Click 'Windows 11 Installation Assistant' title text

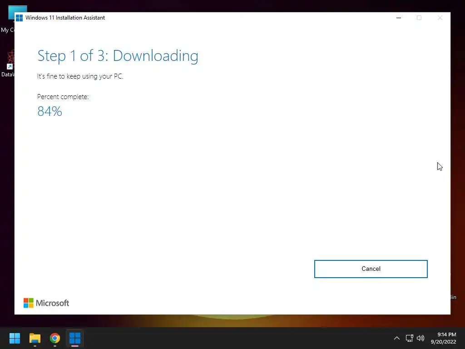(65, 18)
